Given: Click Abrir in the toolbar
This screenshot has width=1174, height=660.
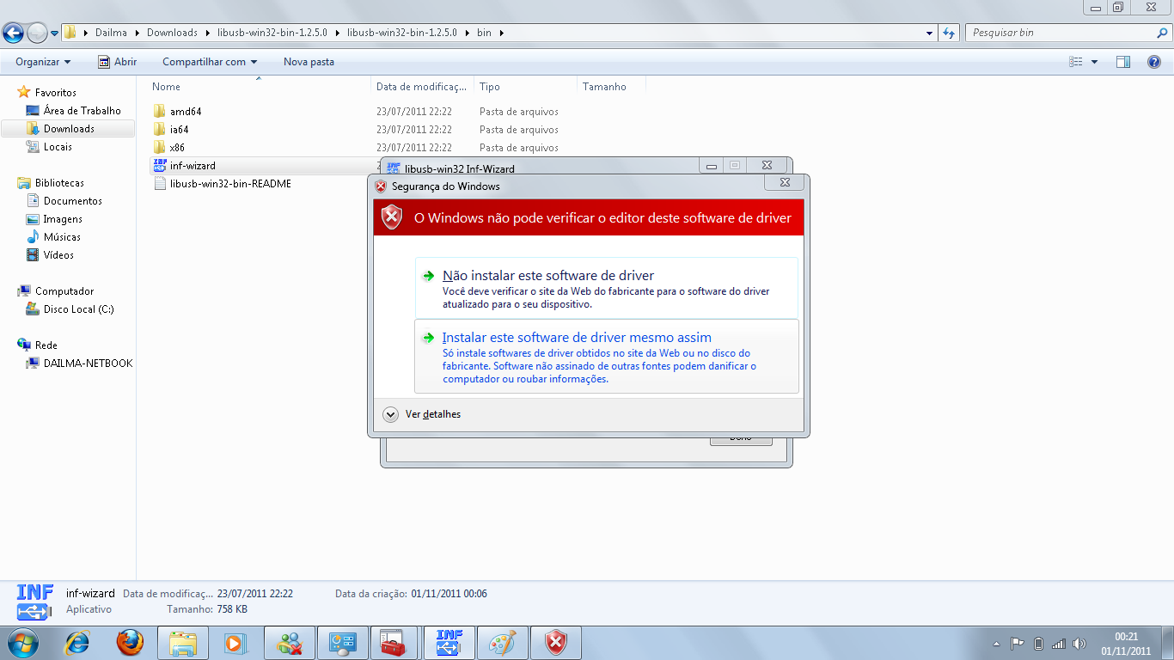Looking at the screenshot, I should (118, 62).
